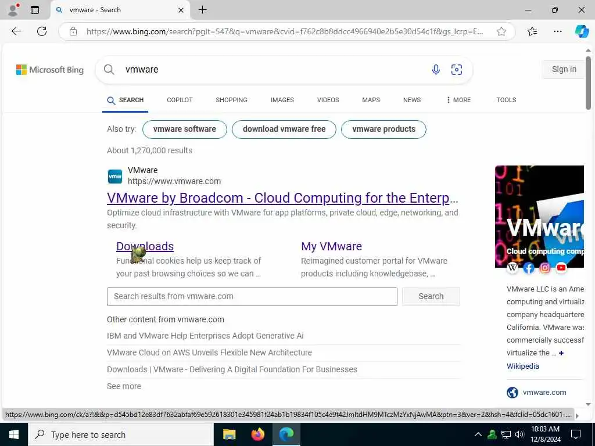Click the search magnifier in Bing box

click(x=109, y=70)
